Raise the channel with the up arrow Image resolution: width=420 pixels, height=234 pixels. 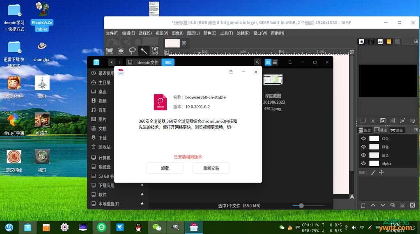373,205
